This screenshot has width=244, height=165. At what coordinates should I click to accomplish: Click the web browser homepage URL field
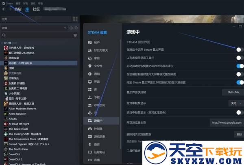pos(227,123)
